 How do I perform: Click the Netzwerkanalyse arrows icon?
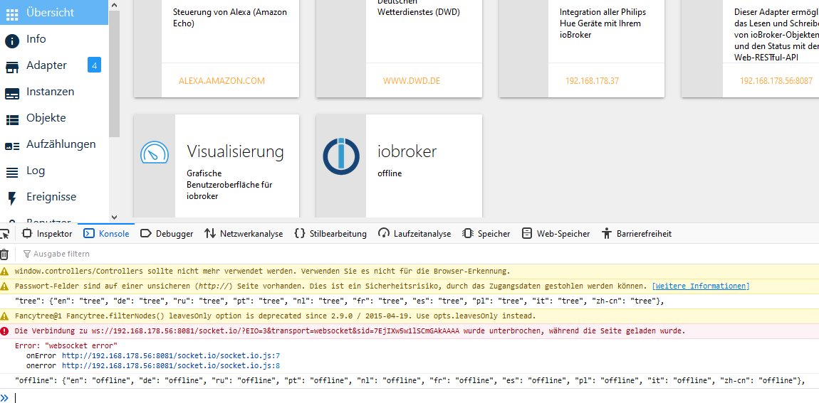click(210, 234)
